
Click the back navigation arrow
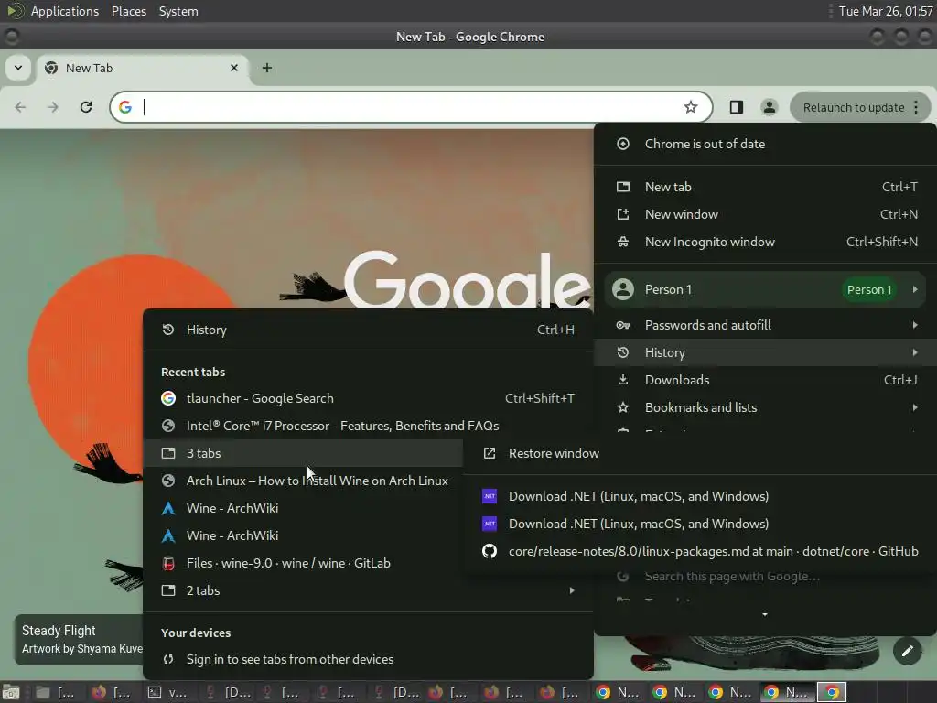[x=20, y=107]
